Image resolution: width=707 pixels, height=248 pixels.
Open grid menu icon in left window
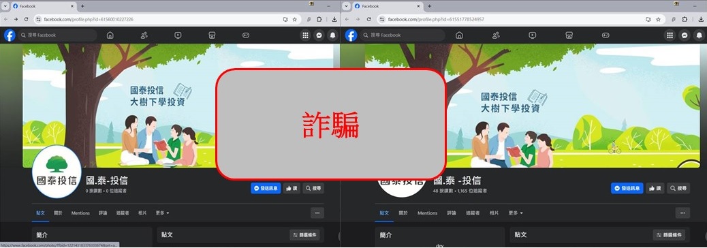click(x=305, y=35)
